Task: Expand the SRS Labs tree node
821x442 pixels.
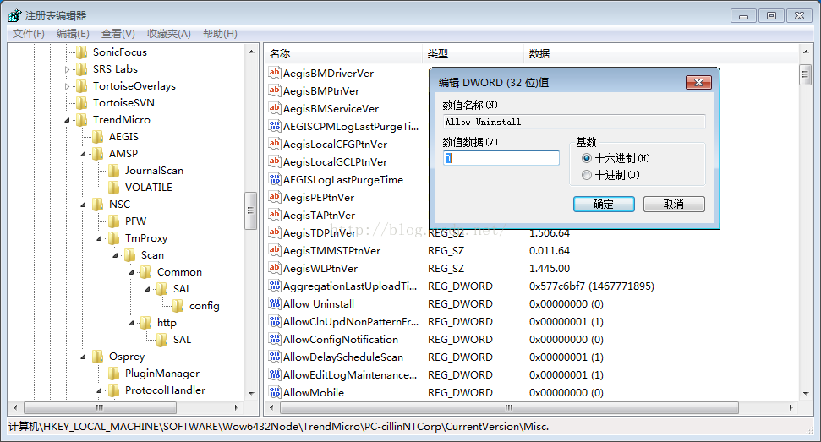Action: 67,69
